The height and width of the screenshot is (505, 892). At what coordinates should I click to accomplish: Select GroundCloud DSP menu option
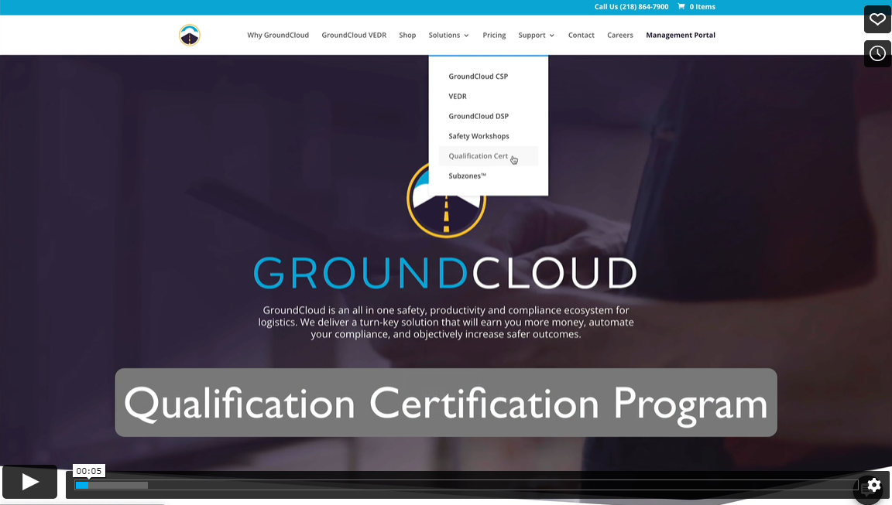point(479,116)
